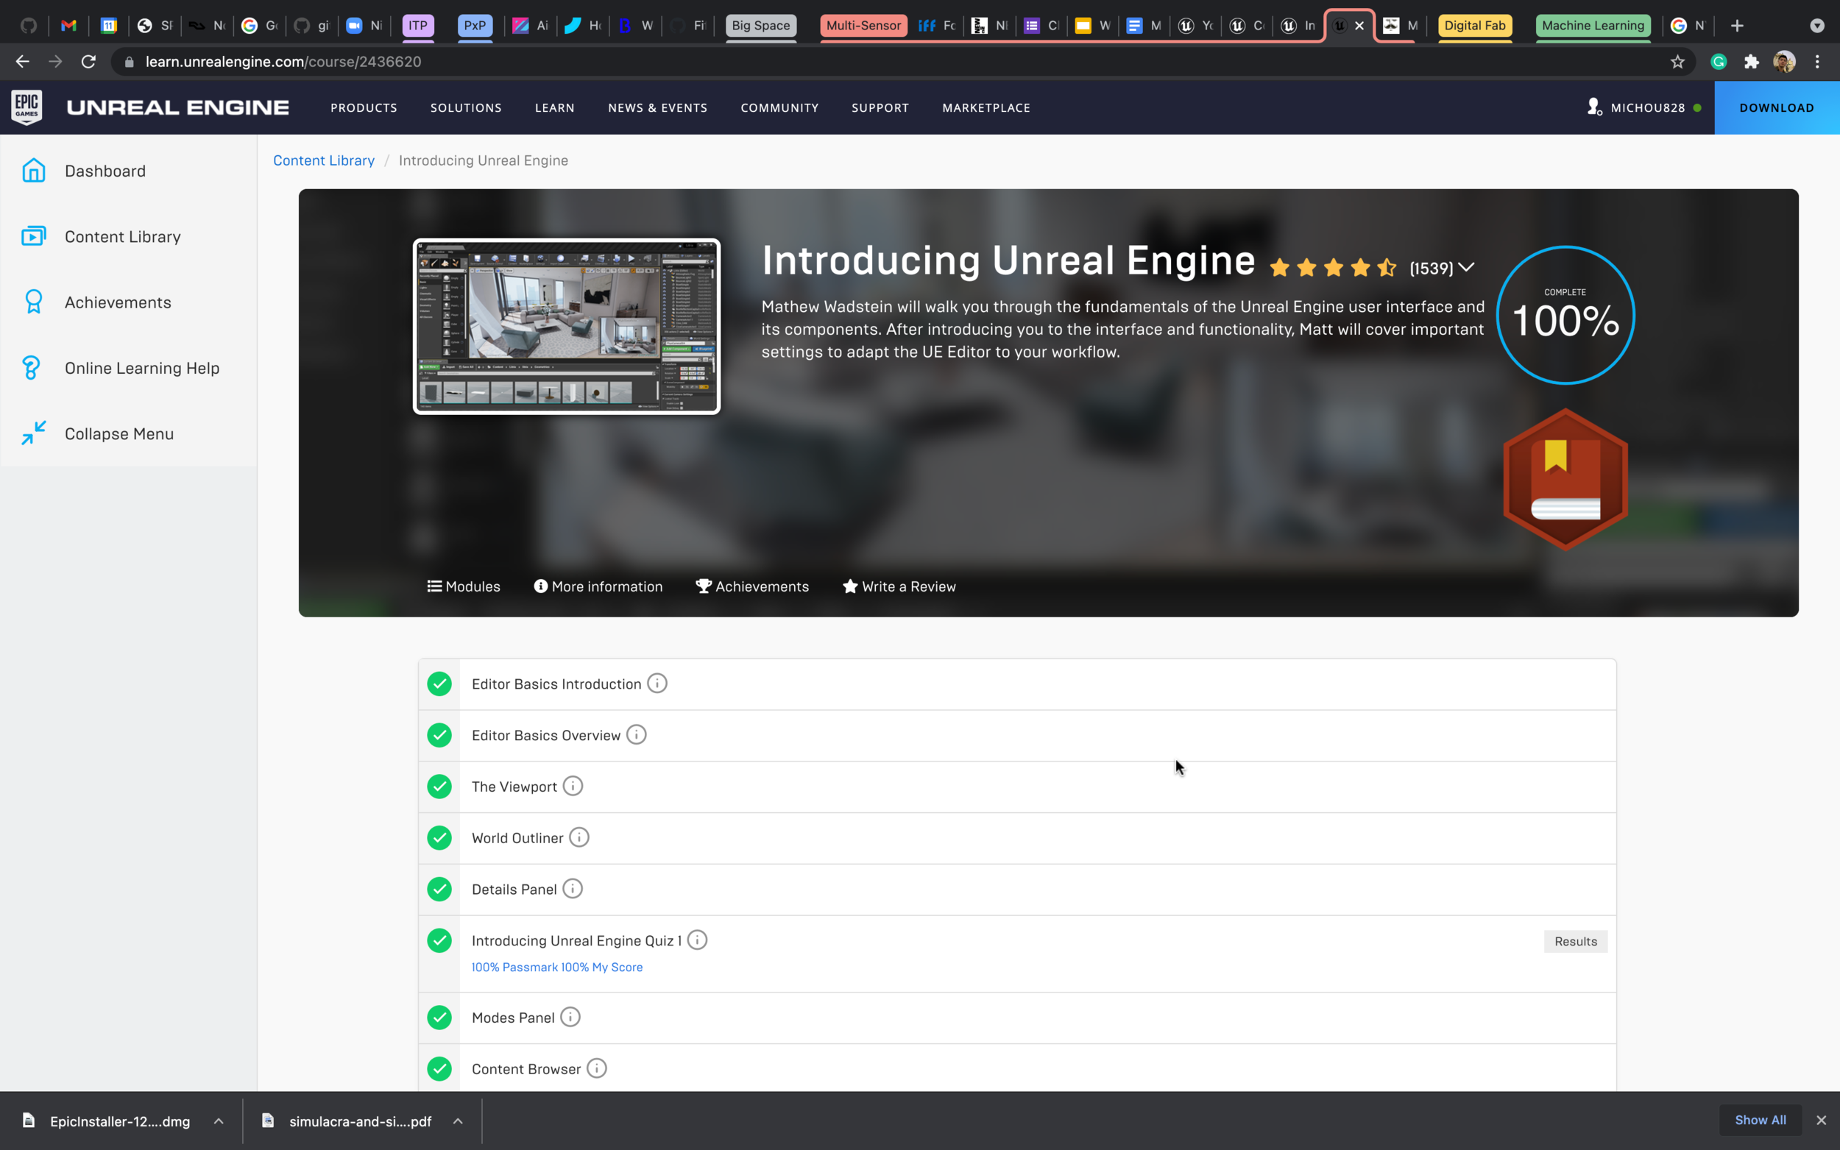Switch to the Machine Learning tab group
This screenshot has height=1150, width=1840.
[x=1593, y=25]
